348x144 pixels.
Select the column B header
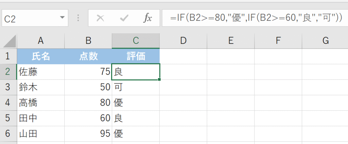[x=88, y=41]
